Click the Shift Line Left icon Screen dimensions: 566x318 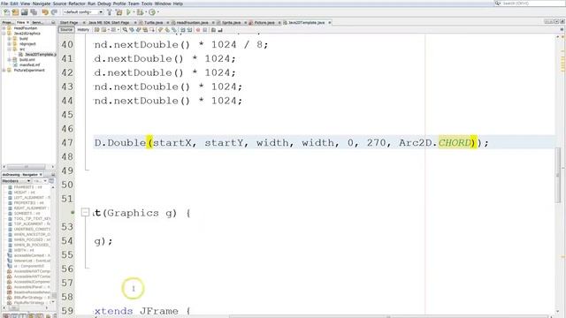[183, 30]
